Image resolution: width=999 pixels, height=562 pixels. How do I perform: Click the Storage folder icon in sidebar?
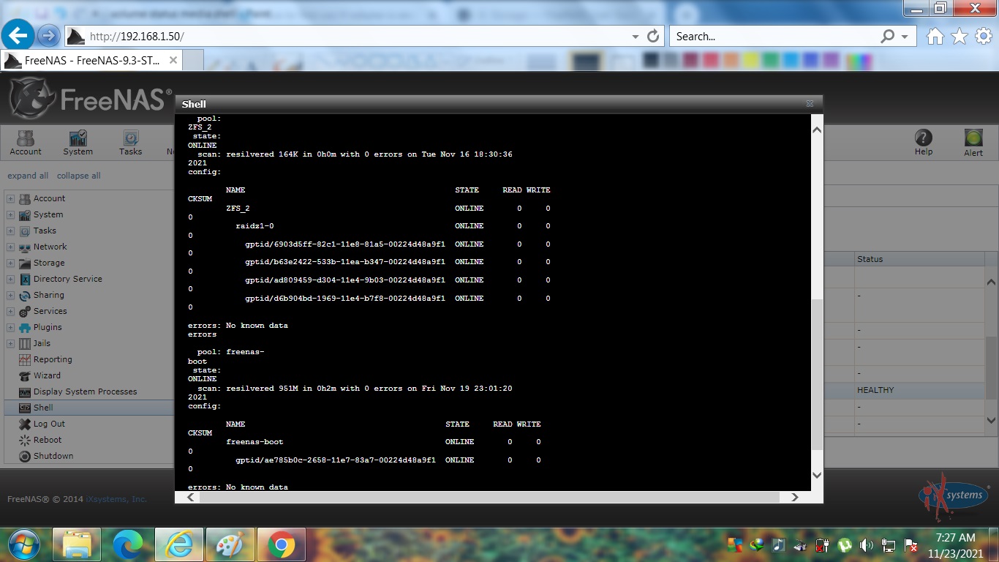tap(25, 263)
